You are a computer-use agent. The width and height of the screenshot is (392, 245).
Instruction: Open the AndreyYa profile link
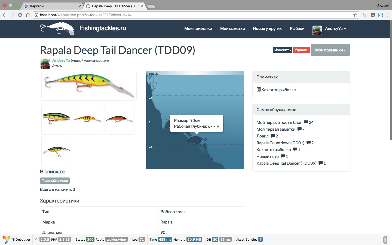61,60
